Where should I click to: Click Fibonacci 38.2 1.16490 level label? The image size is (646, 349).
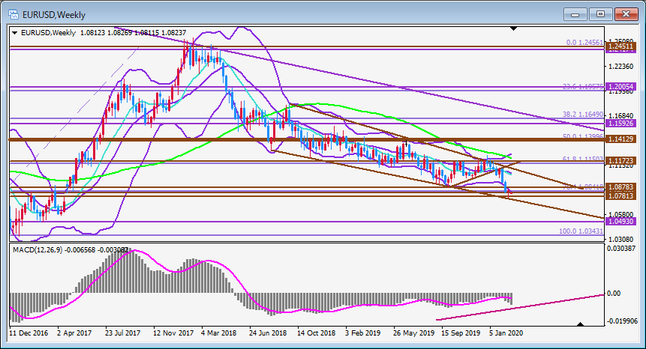(x=583, y=115)
